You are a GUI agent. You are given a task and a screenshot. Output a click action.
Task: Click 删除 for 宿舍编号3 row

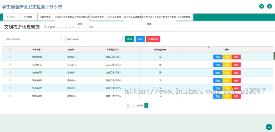[x=236, y=73]
